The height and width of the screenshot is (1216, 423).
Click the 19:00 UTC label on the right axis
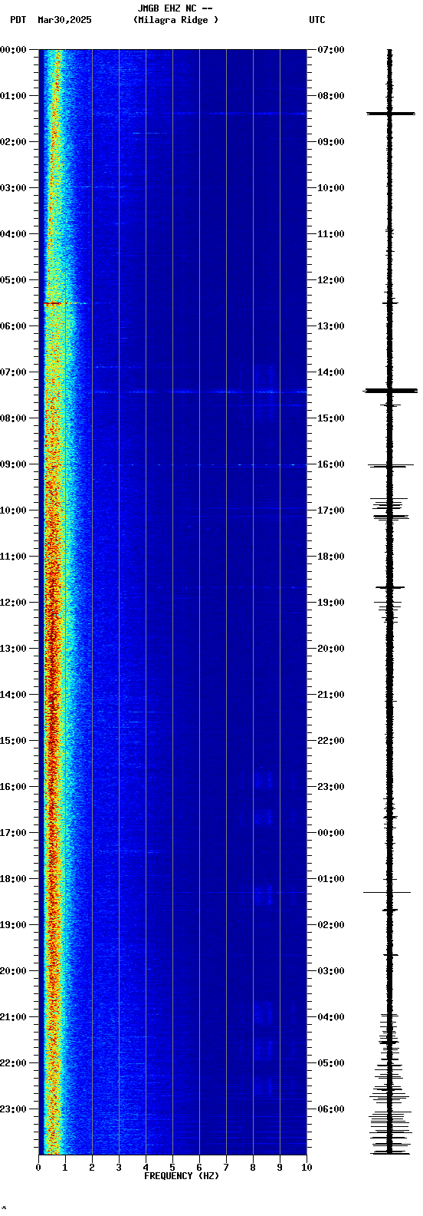pos(331,603)
